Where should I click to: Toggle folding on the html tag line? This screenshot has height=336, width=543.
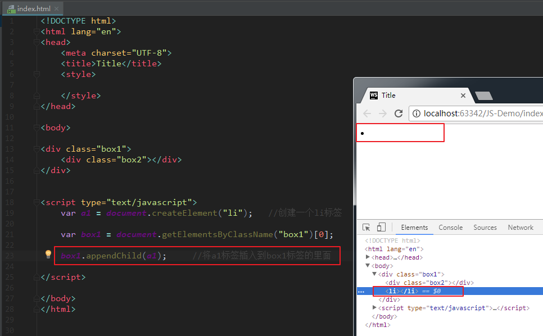(37, 31)
